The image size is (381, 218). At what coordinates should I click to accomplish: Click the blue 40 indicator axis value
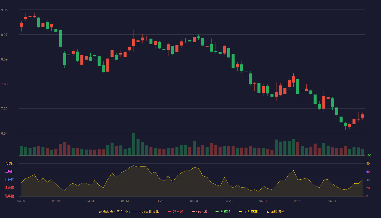pos(368,180)
